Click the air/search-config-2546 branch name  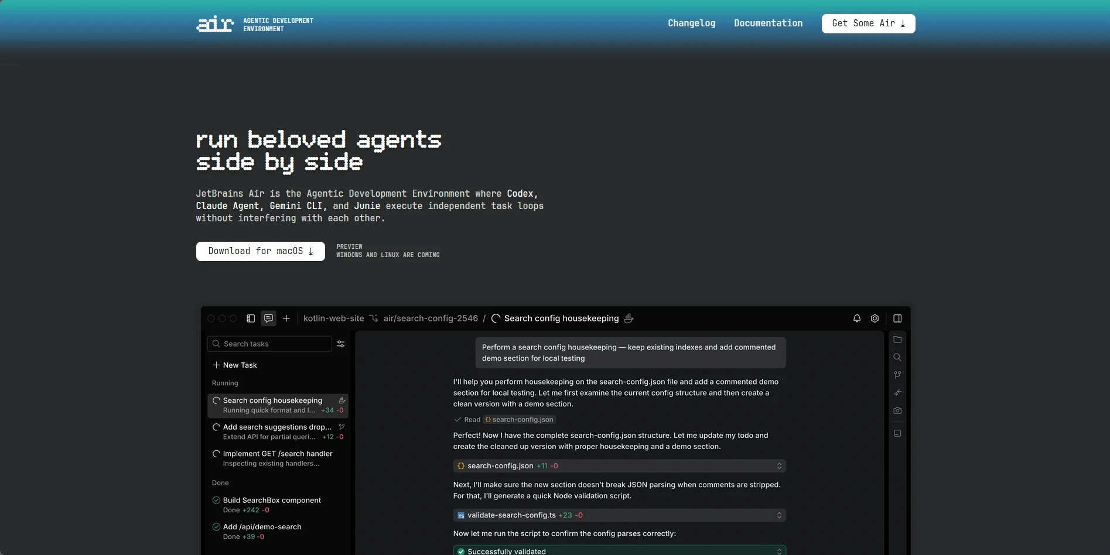[x=431, y=318]
